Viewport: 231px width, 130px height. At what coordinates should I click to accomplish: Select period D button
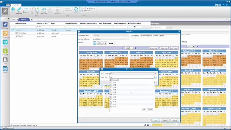click(x=106, y=43)
